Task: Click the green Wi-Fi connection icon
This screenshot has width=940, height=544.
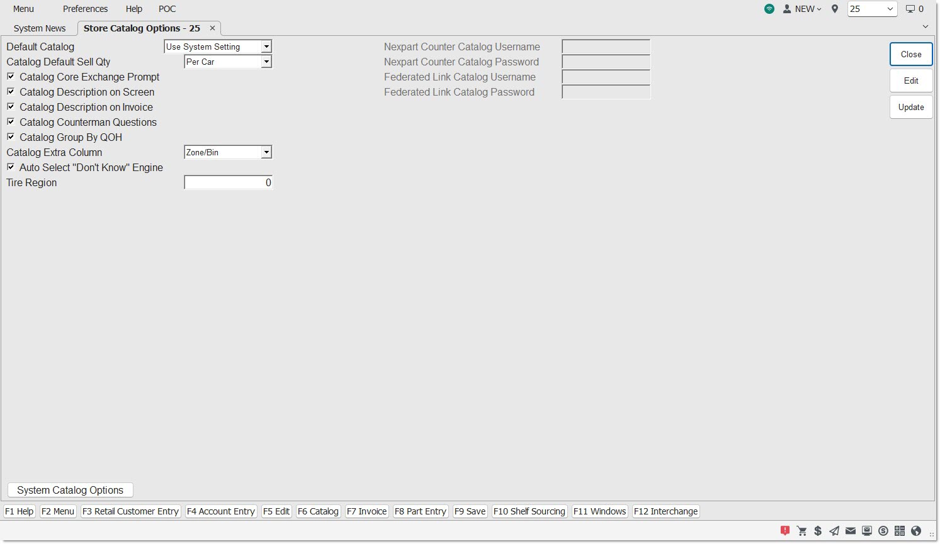Action: [x=769, y=9]
